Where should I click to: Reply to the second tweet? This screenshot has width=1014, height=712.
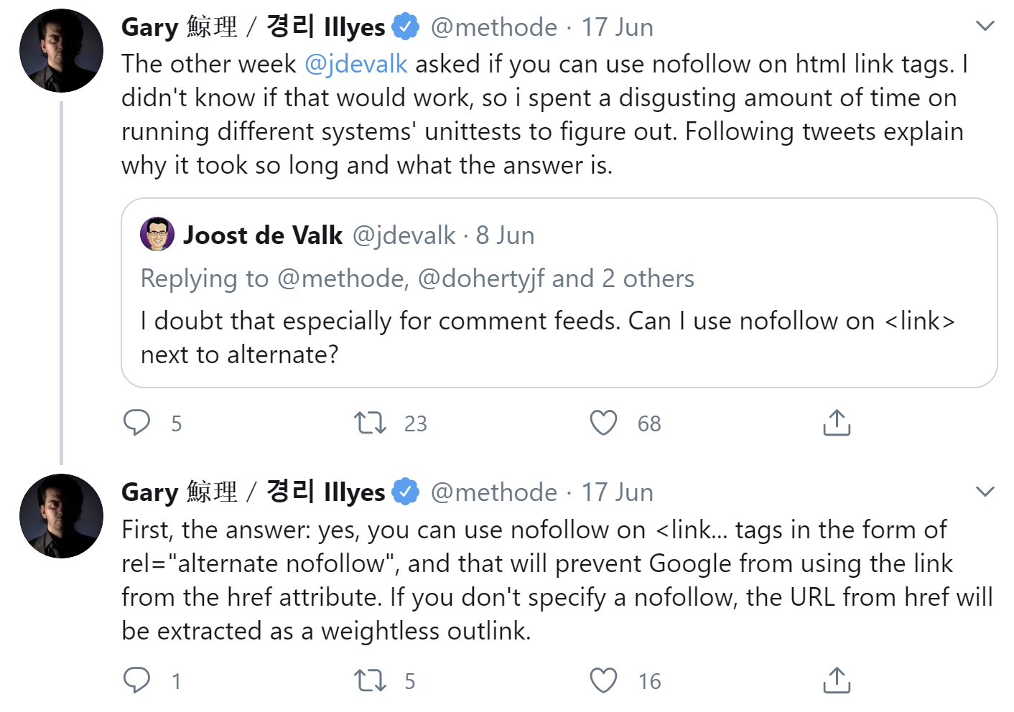138,680
